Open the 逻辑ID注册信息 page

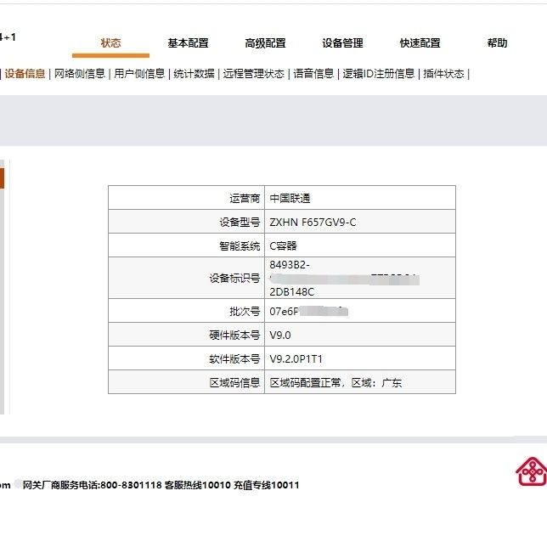[379, 74]
